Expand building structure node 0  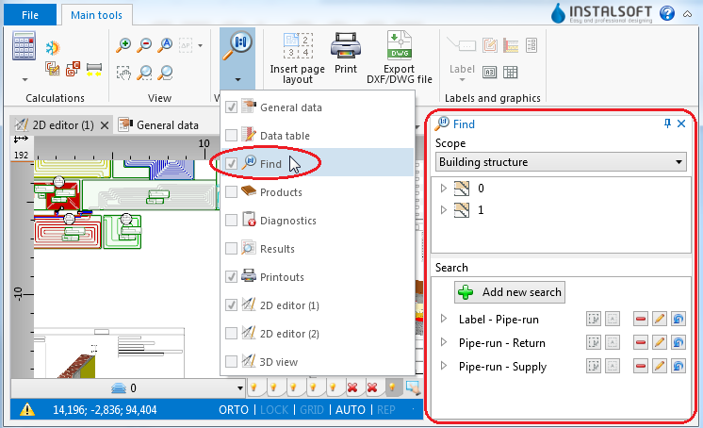(445, 189)
